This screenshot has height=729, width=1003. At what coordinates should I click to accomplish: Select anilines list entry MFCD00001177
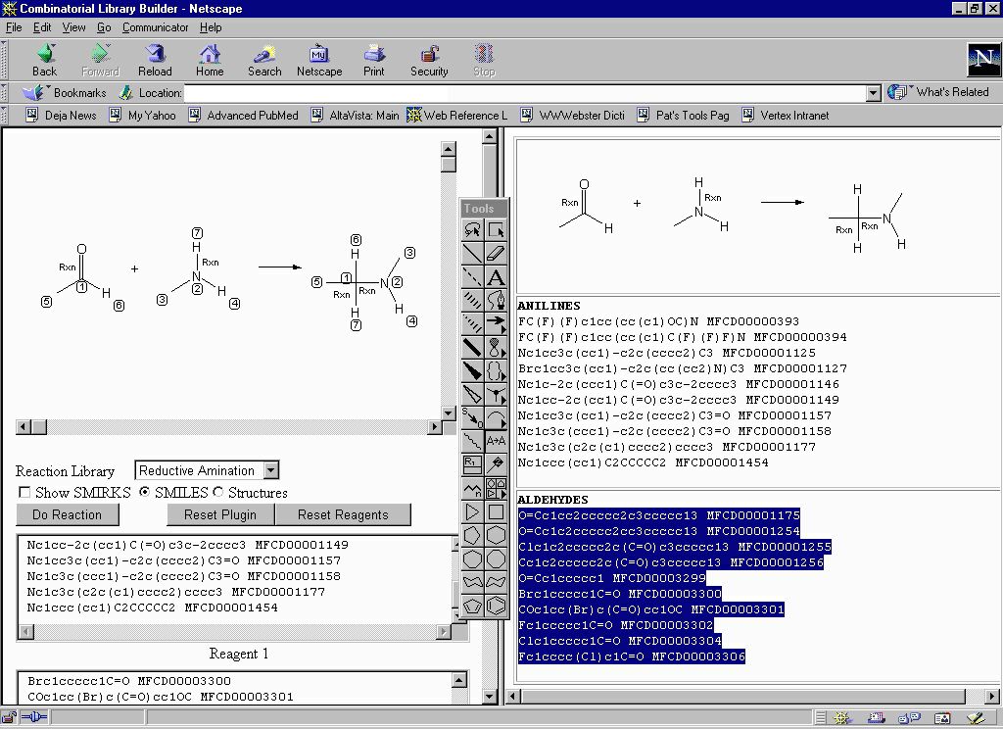[x=666, y=447]
